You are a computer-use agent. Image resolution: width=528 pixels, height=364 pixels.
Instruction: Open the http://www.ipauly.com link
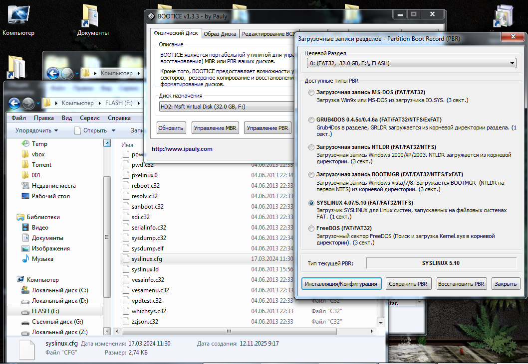click(x=182, y=149)
